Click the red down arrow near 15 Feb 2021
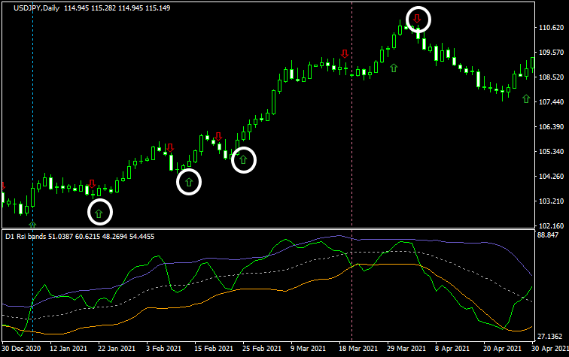This screenshot has height=357, width=569. 218,137
